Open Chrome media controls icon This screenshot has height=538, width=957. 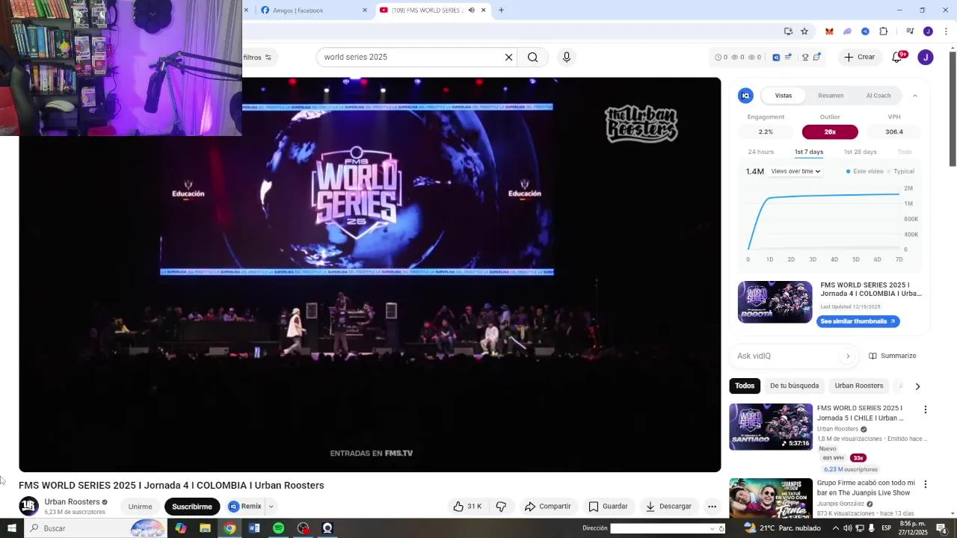pos(910,31)
